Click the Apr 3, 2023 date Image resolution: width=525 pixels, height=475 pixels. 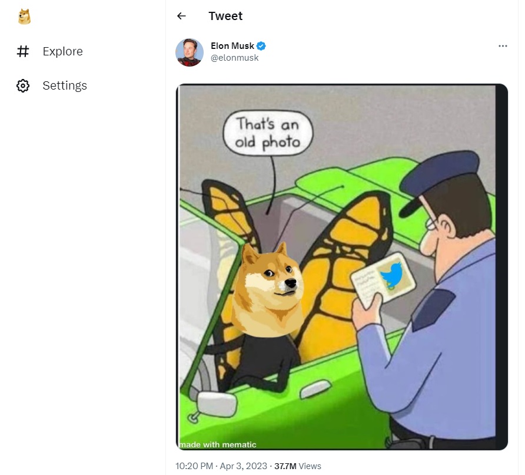pyautogui.click(x=242, y=466)
